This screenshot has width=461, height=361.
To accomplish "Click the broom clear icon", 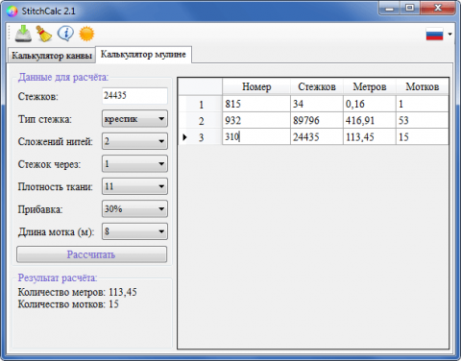I will (x=44, y=34).
